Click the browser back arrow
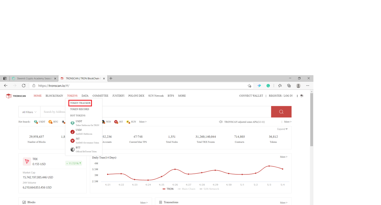The width and height of the screenshot is (381, 205). point(6,85)
